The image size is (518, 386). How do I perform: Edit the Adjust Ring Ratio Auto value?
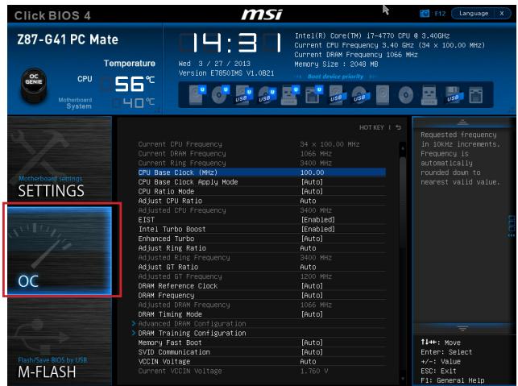pyautogui.click(x=308, y=248)
